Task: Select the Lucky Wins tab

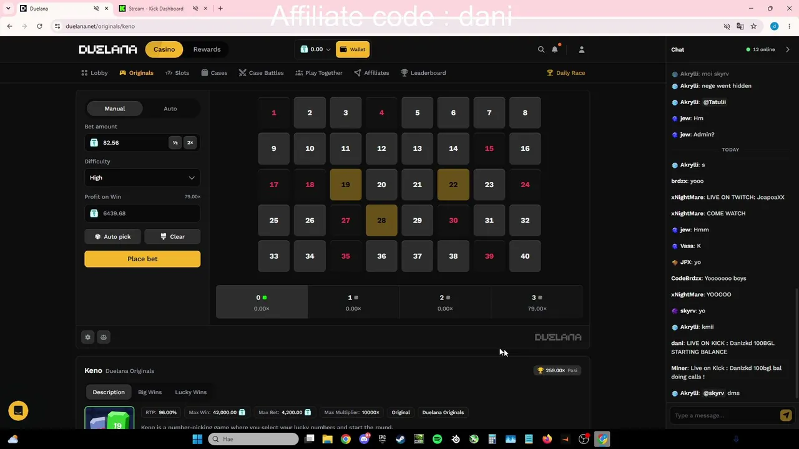Action: (191, 392)
